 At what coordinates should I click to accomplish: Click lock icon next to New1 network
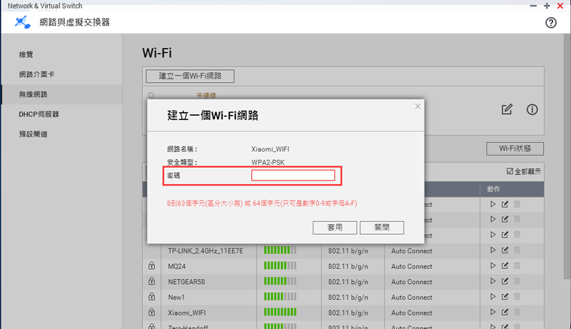point(151,297)
